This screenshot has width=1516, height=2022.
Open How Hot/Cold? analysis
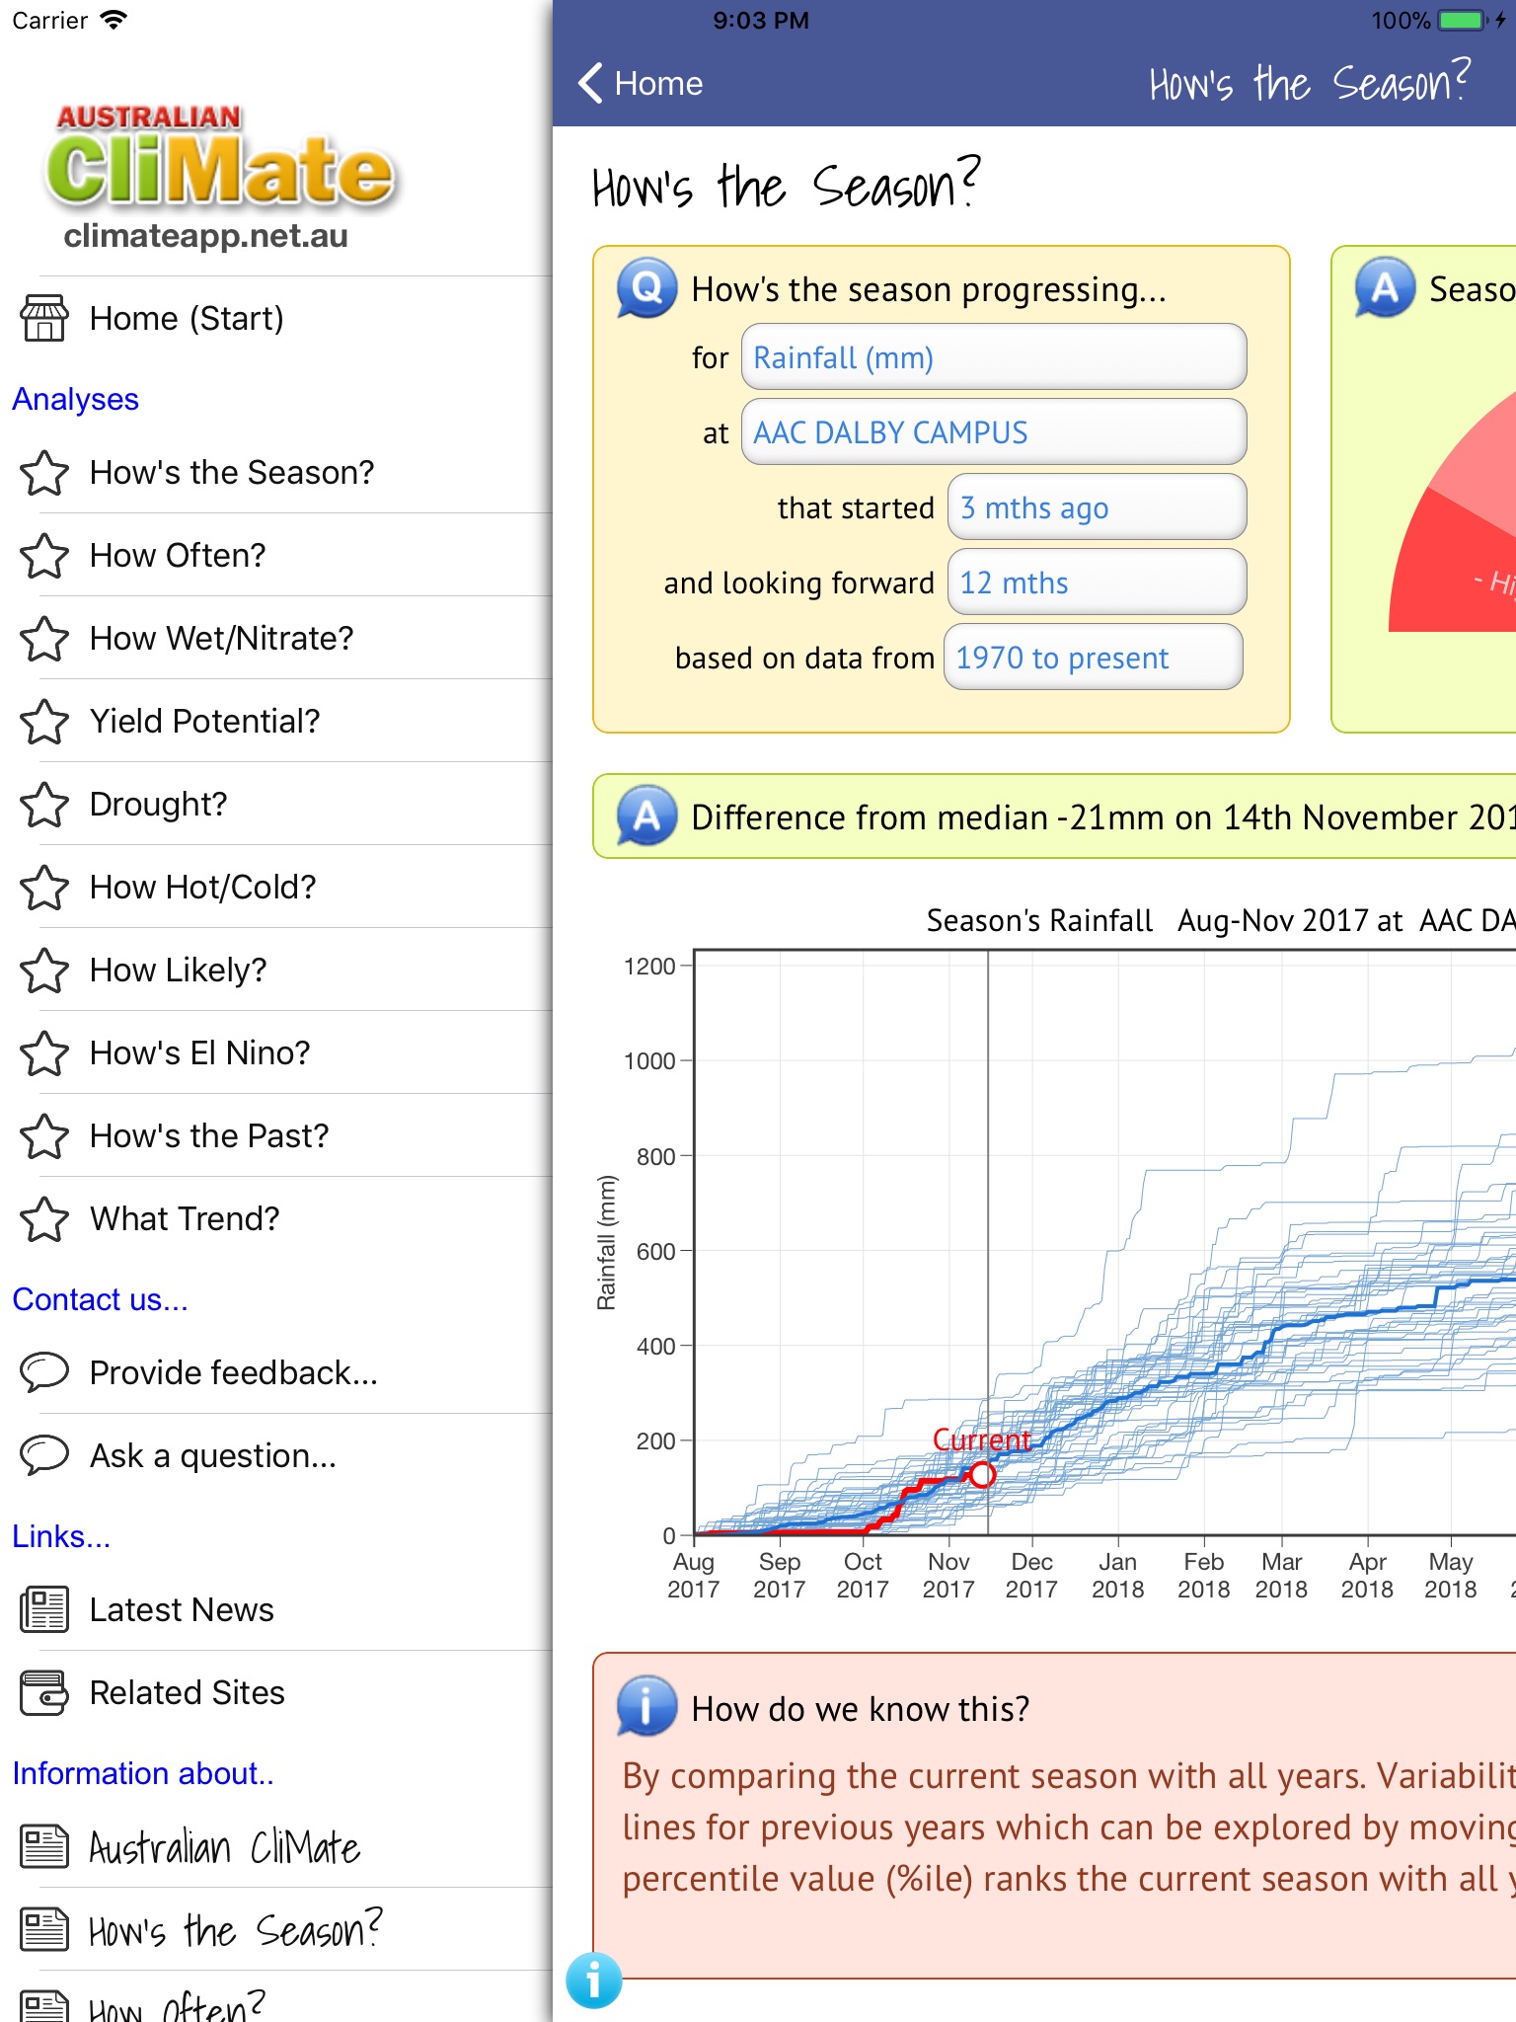[276, 887]
